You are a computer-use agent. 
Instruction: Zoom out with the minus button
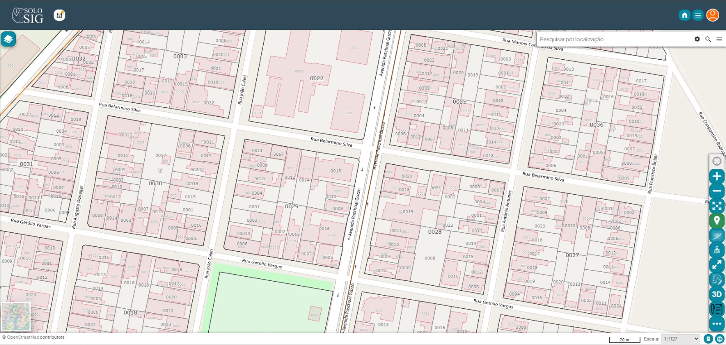click(716, 191)
